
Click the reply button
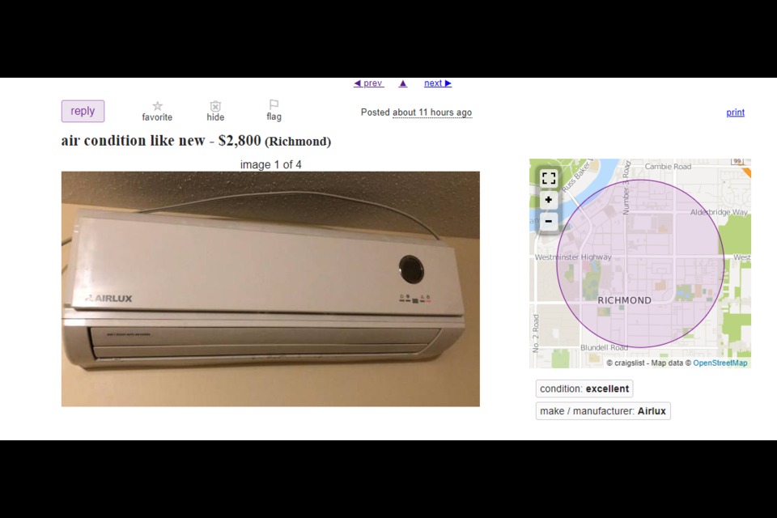(x=83, y=111)
